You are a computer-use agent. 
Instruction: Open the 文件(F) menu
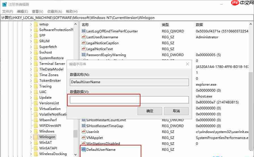pyautogui.click(x=8, y=12)
